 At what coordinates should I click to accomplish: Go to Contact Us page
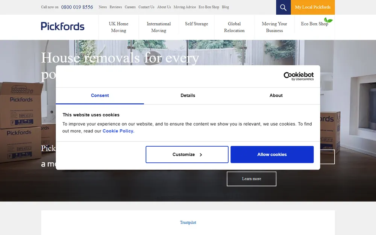click(146, 7)
